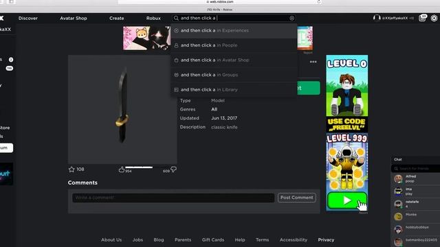The width and height of the screenshot is (440, 247).
Task: Open chat with hobbybobbye
Action: coord(415,229)
